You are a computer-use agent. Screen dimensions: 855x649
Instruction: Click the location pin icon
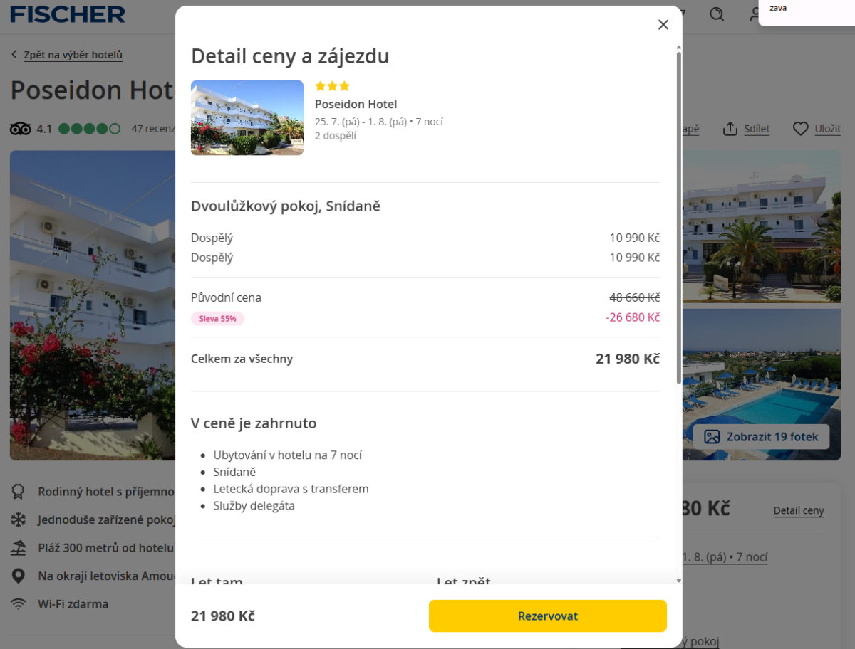18,576
